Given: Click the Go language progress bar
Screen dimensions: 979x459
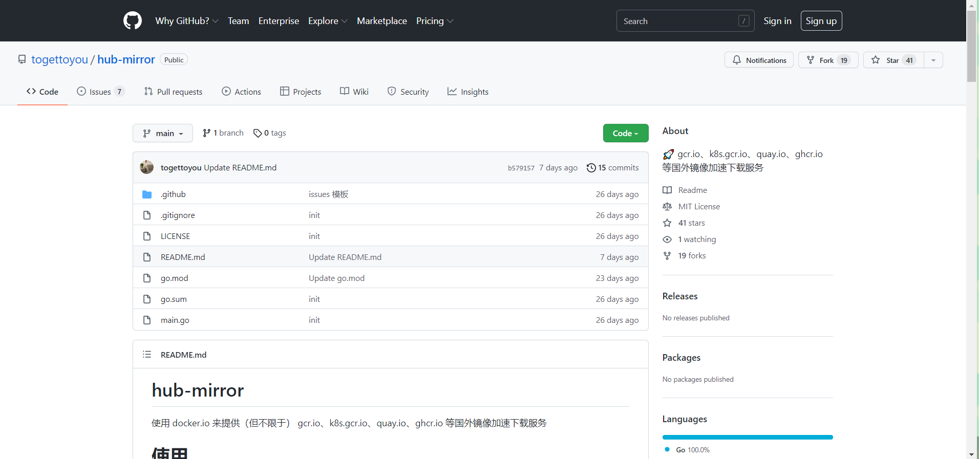Looking at the screenshot, I should coord(748,437).
